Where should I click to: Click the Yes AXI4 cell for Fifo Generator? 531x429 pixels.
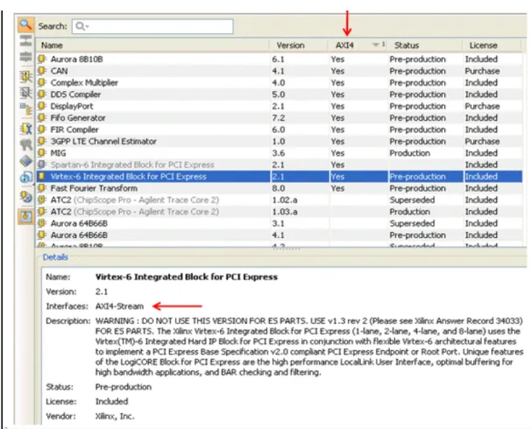point(337,117)
